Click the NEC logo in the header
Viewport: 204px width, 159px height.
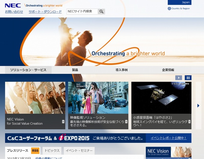click(x=13, y=5)
